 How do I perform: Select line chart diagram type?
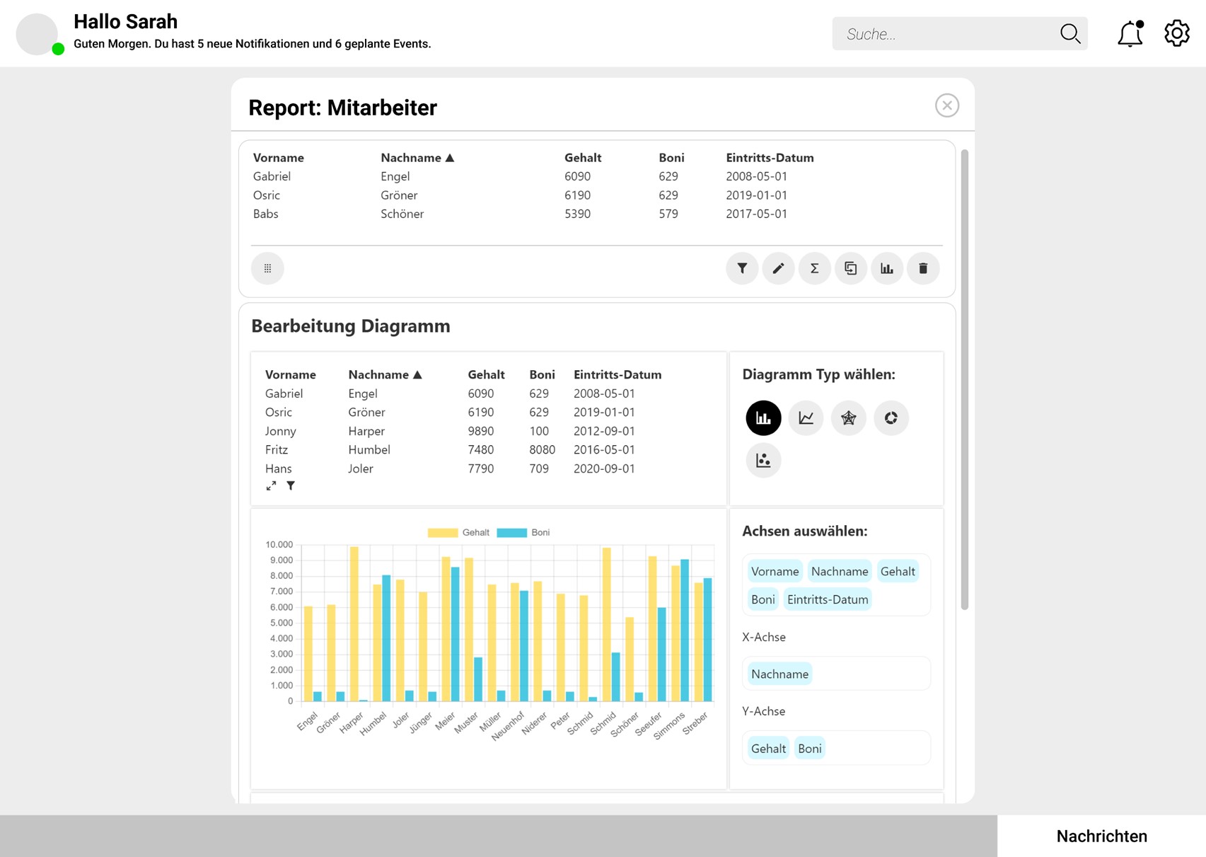(806, 418)
